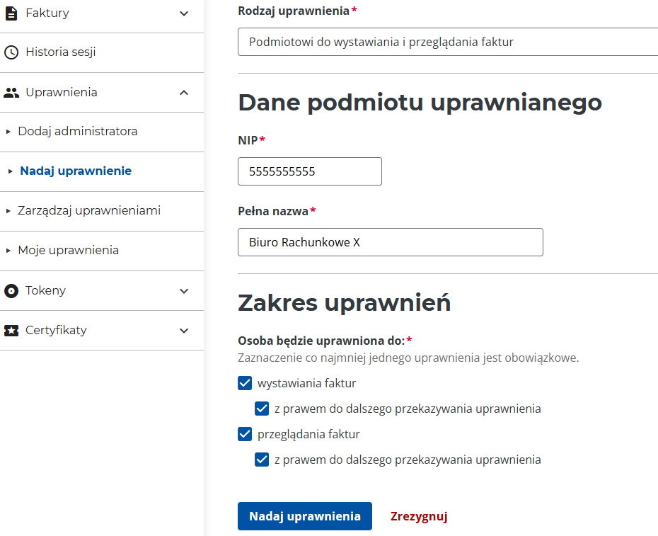Open the Rodzaj uprawnienia dropdown

pyautogui.click(x=448, y=42)
